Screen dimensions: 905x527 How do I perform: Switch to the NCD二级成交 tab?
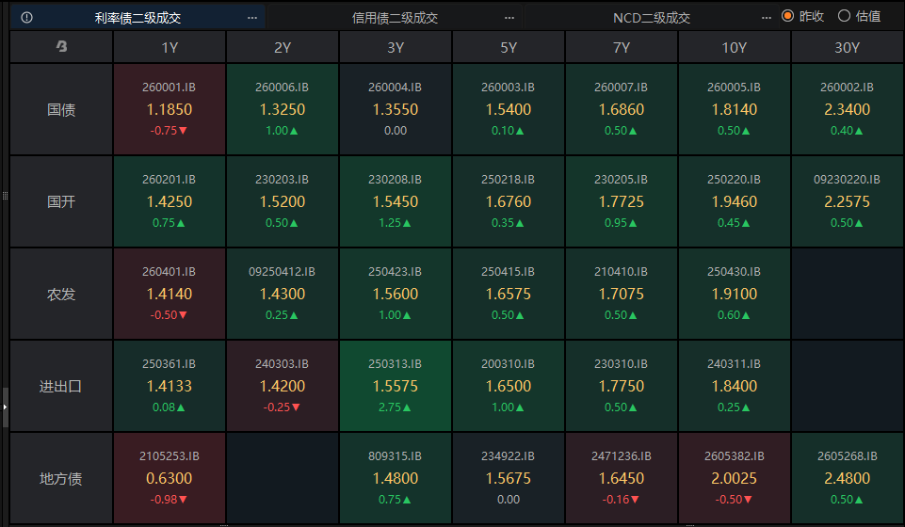click(652, 18)
